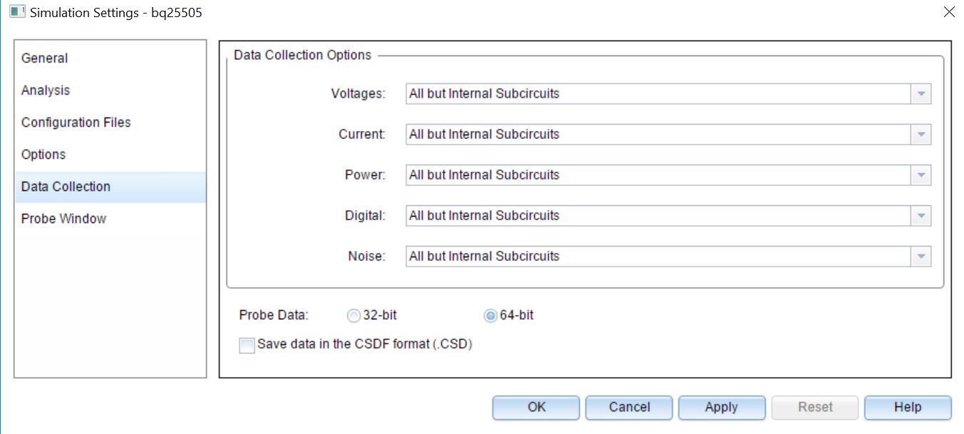Open Help for simulation settings
This screenshot has height=434, width=964.
click(x=907, y=408)
